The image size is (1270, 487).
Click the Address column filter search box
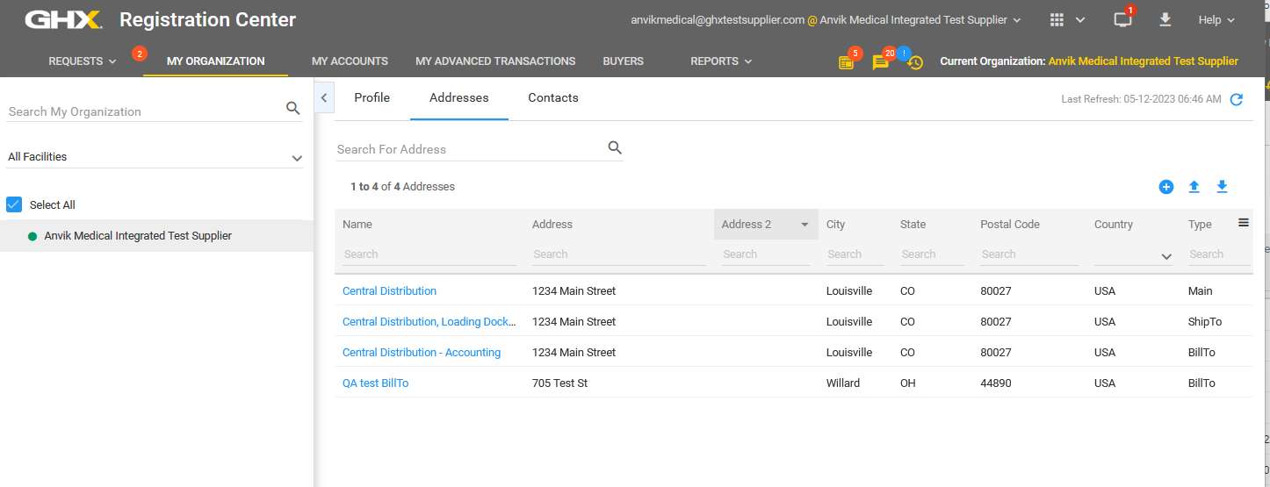pyautogui.click(x=618, y=254)
